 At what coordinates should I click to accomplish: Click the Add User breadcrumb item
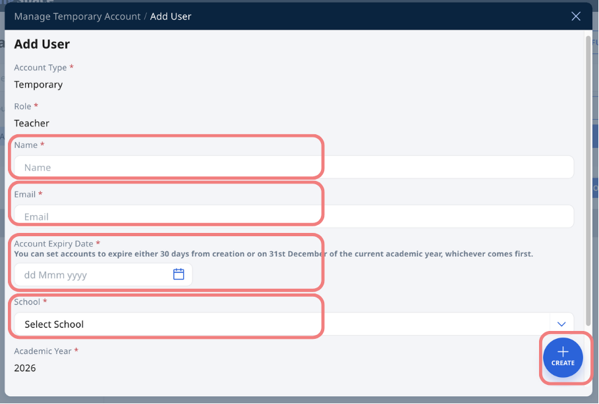[171, 16]
